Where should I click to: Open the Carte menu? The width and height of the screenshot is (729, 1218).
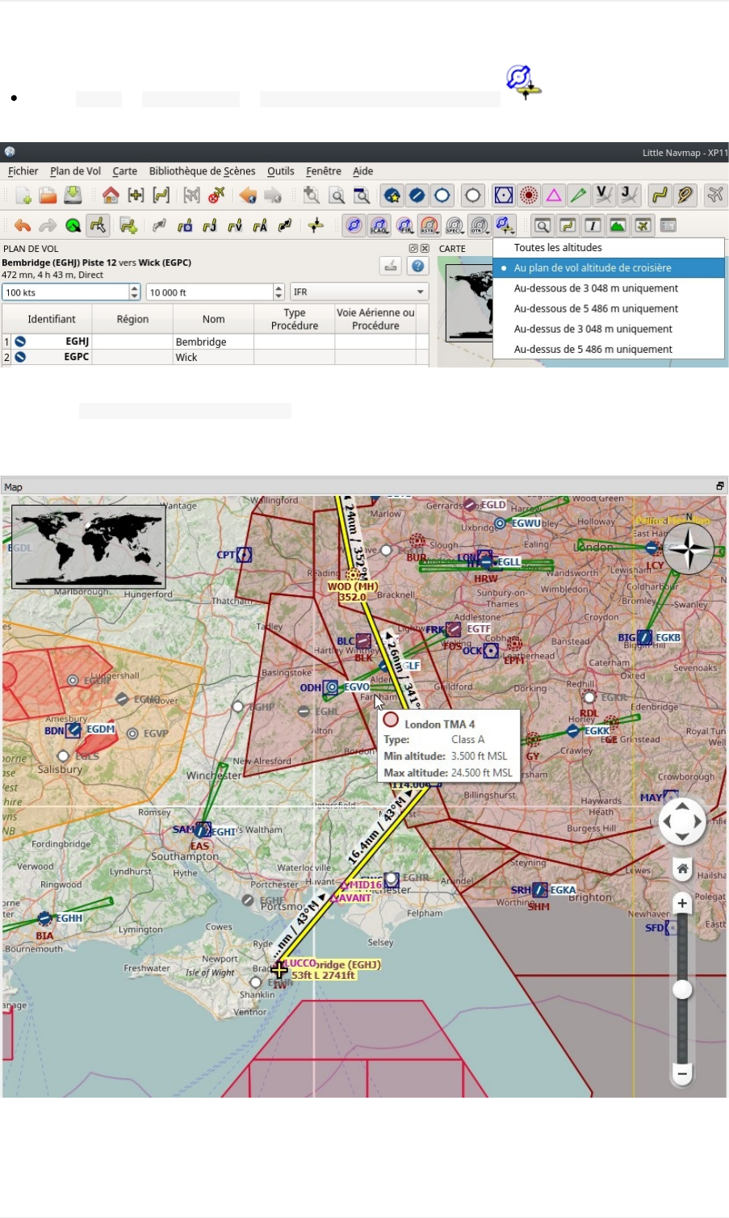(124, 171)
